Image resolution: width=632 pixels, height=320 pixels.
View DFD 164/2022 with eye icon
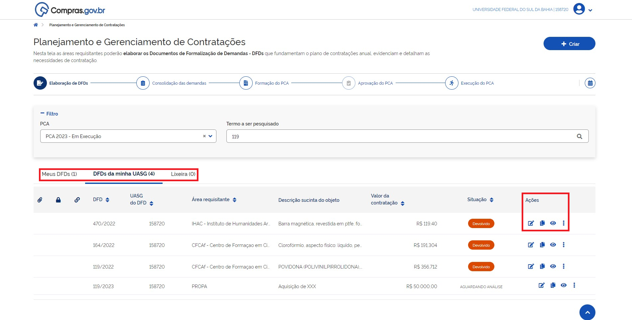(x=553, y=245)
